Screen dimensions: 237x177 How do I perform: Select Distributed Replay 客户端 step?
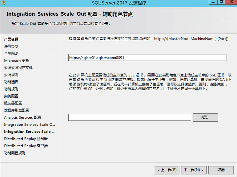[26, 146]
